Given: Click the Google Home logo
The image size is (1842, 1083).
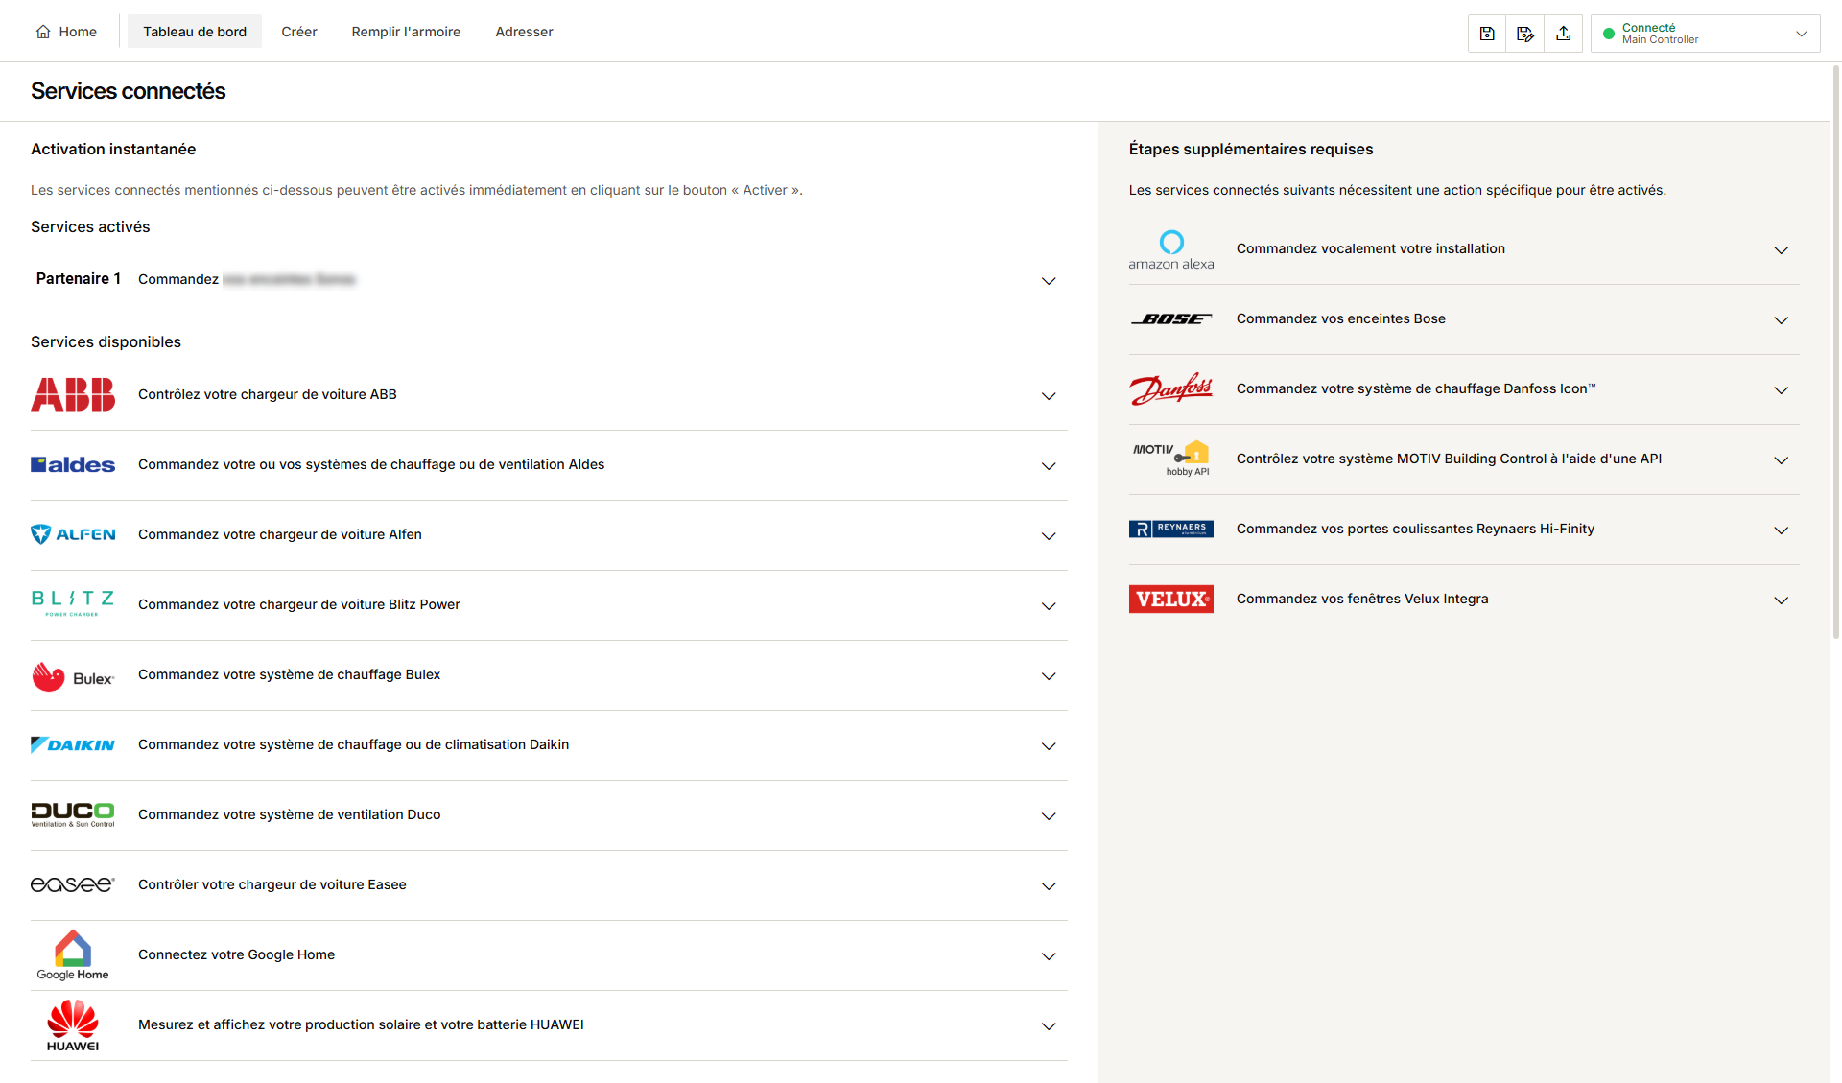Looking at the screenshot, I should coord(73,955).
